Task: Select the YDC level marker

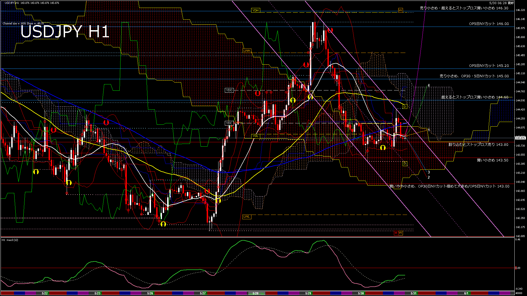Action: click(229, 123)
